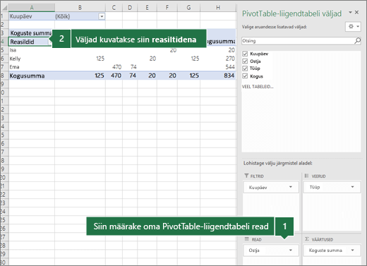Select row 8 header

4,75
